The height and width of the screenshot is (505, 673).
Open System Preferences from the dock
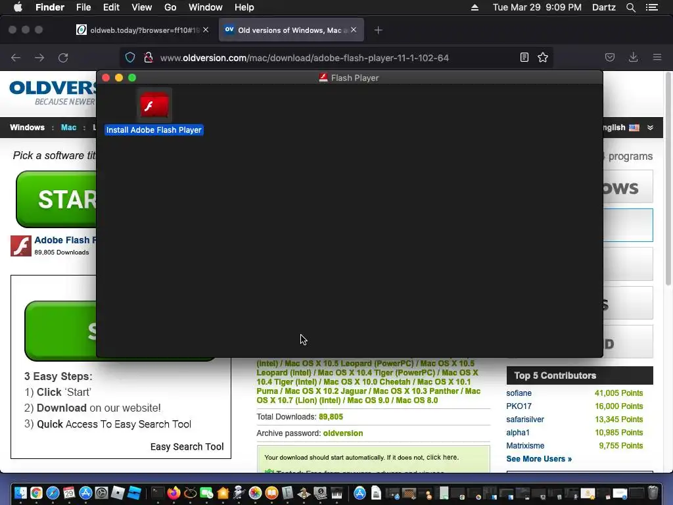101,493
